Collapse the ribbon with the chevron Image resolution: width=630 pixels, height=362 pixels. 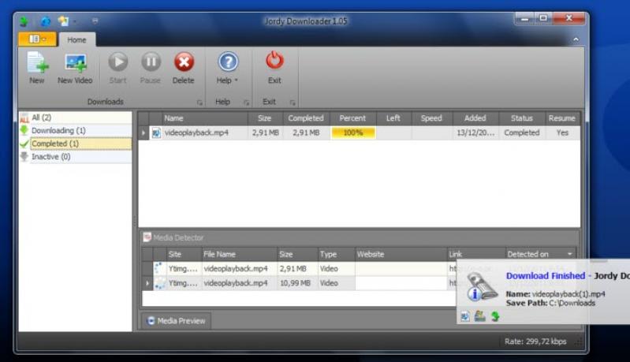click(576, 39)
